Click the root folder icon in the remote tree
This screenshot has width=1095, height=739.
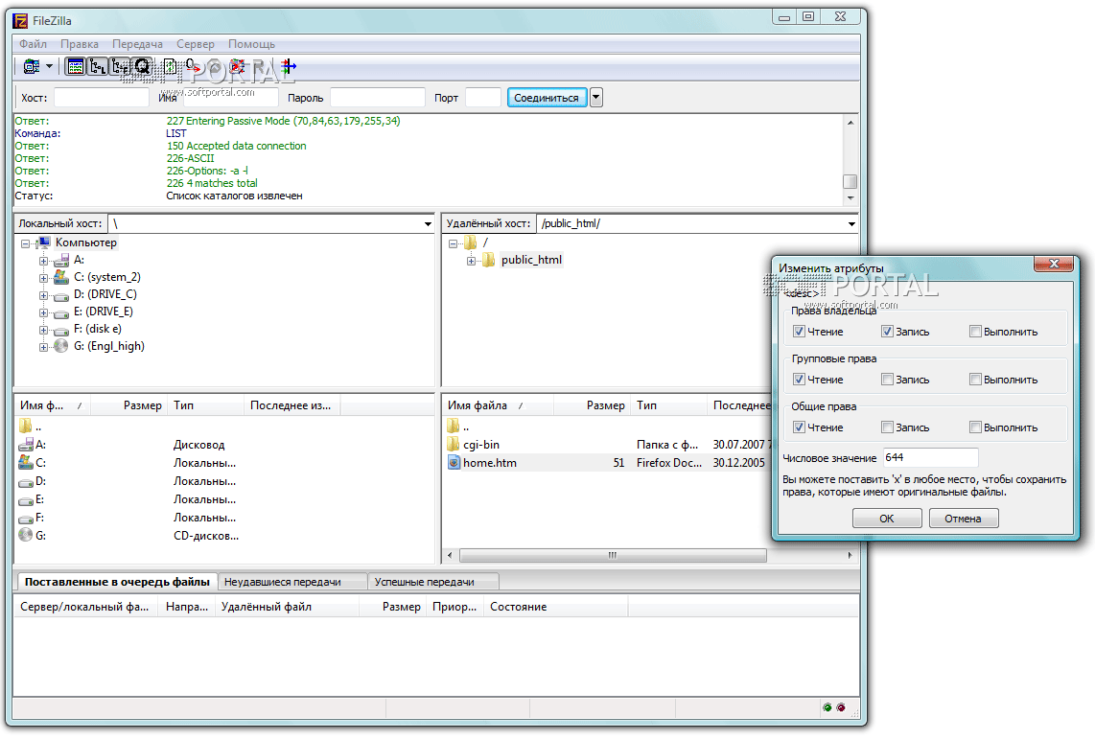470,242
